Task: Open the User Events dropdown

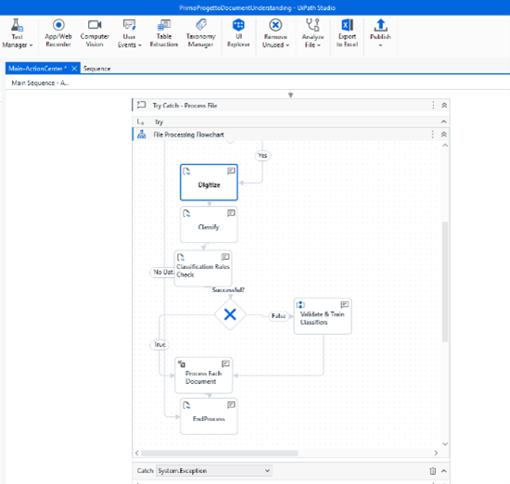Action: click(x=129, y=33)
